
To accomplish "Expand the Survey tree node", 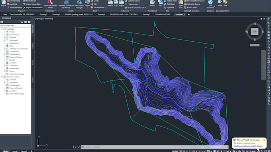I will (x=5, y=71).
